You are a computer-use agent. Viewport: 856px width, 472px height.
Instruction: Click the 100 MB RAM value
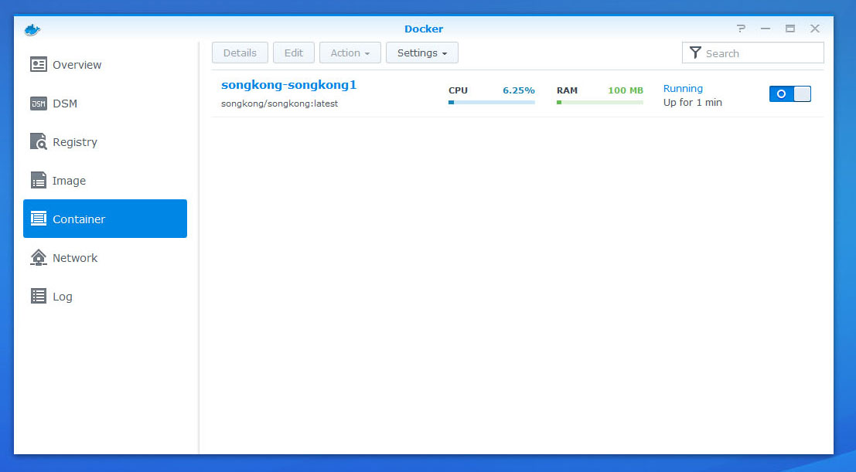[x=626, y=90]
